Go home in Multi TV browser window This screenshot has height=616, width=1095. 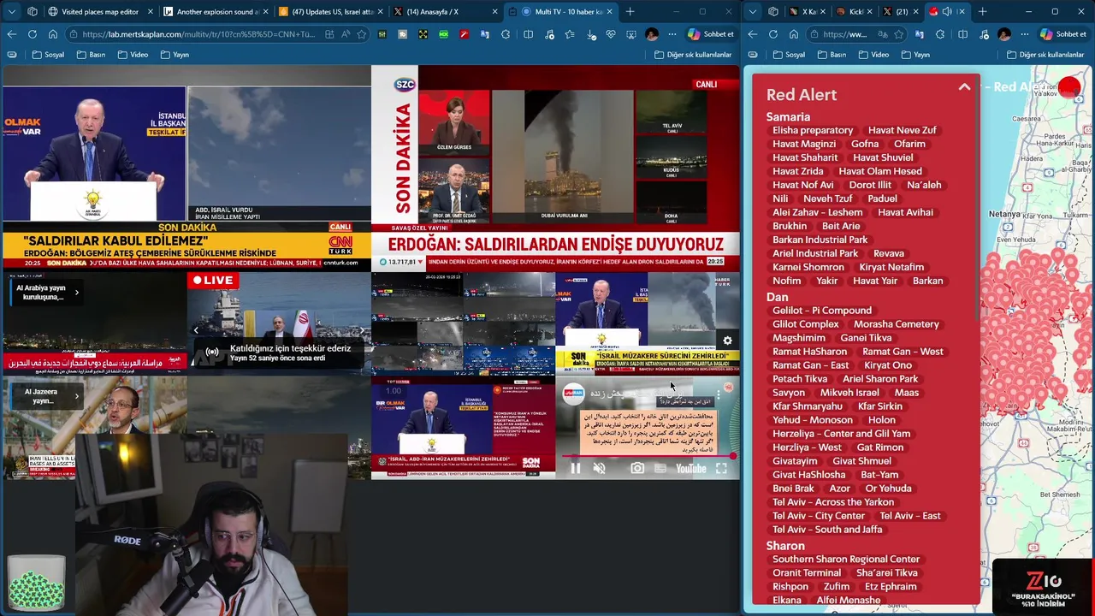tap(53, 34)
